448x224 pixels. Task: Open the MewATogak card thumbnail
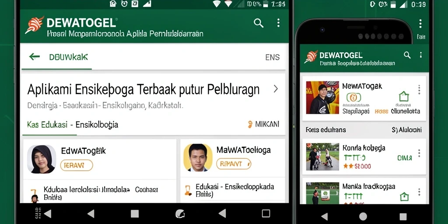click(322, 98)
